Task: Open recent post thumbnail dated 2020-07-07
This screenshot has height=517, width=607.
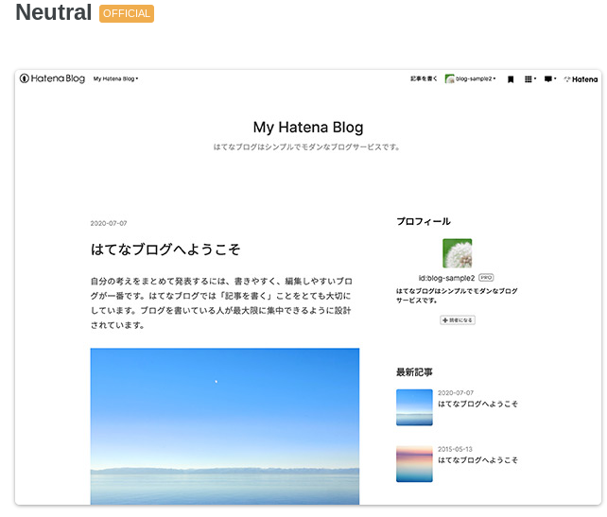Action: 414,407
